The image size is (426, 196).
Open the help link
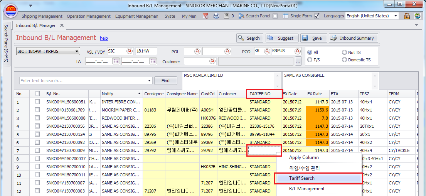104,38
